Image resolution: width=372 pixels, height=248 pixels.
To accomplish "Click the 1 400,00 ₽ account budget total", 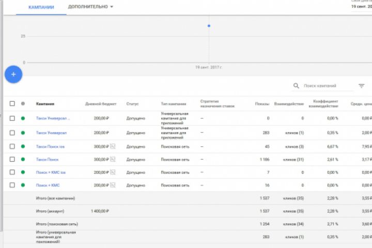I will coord(100,211).
